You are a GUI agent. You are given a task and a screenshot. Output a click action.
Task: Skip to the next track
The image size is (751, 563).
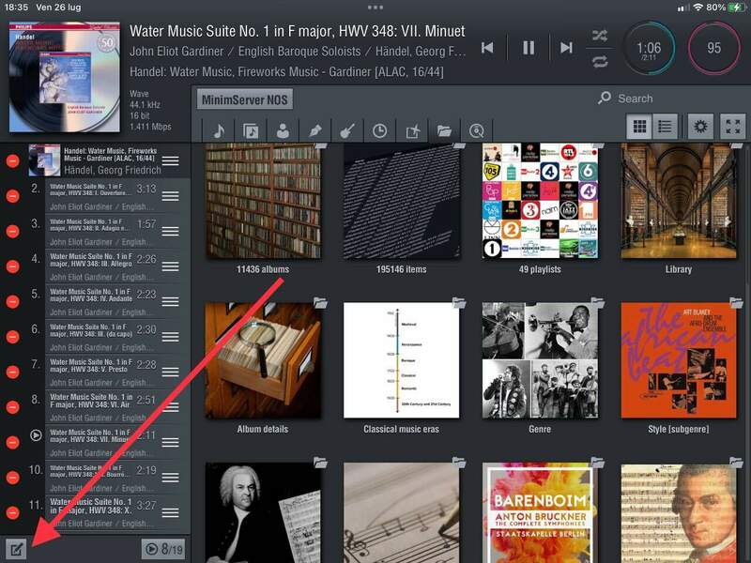tap(566, 48)
